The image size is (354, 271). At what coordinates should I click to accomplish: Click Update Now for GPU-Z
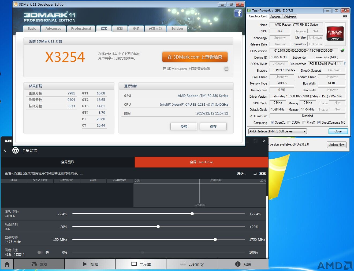tap(337, 145)
